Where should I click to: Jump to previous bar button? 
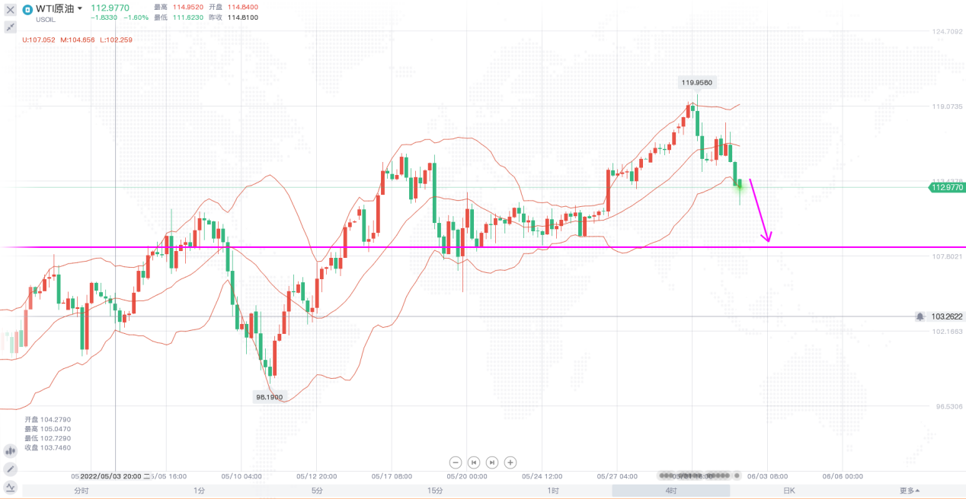click(x=474, y=462)
